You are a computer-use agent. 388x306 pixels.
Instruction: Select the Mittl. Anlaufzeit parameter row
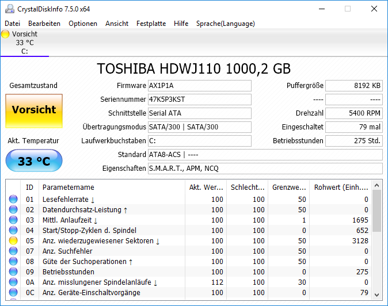[189, 220]
